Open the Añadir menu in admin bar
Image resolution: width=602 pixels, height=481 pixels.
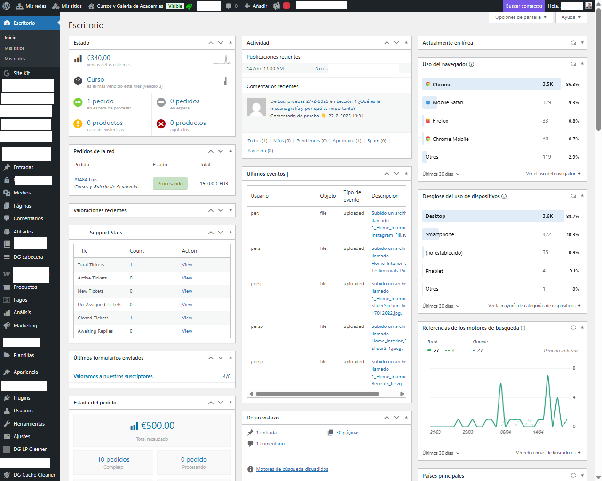coord(256,6)
